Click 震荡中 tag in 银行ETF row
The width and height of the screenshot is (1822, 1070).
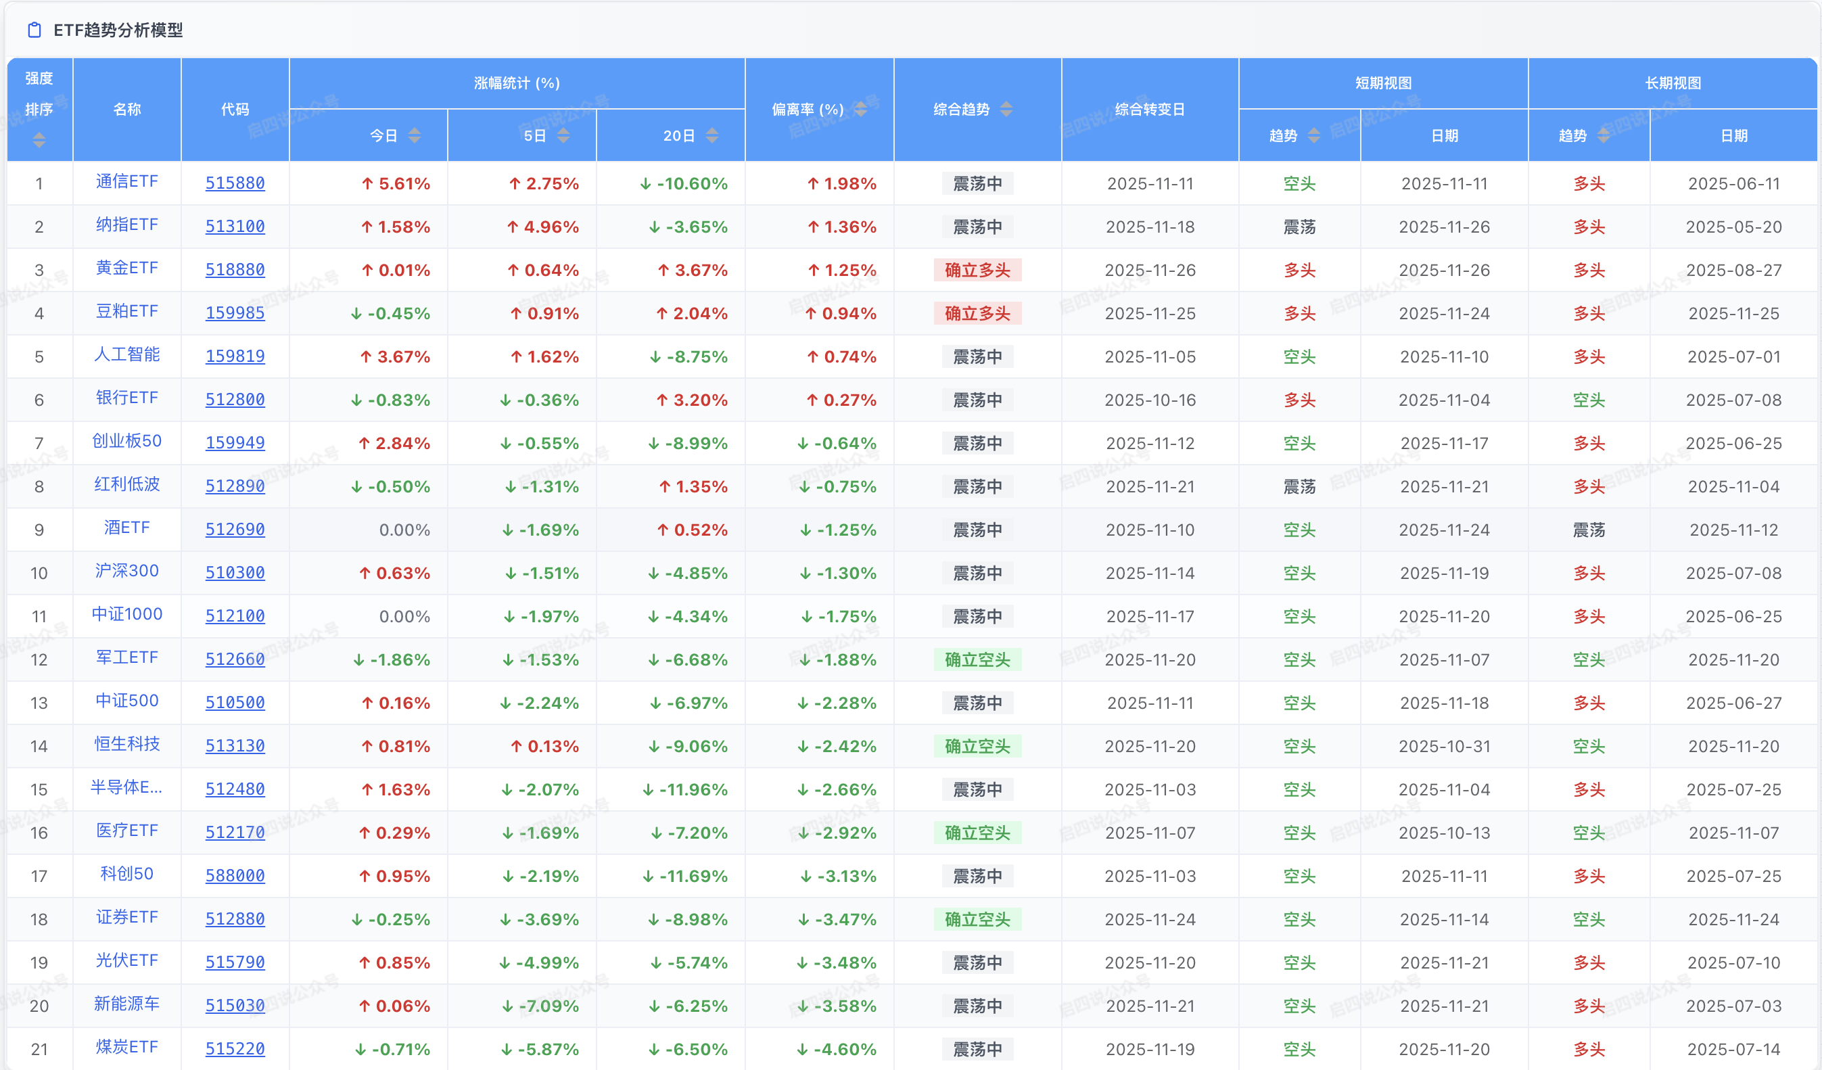point(977,400)
